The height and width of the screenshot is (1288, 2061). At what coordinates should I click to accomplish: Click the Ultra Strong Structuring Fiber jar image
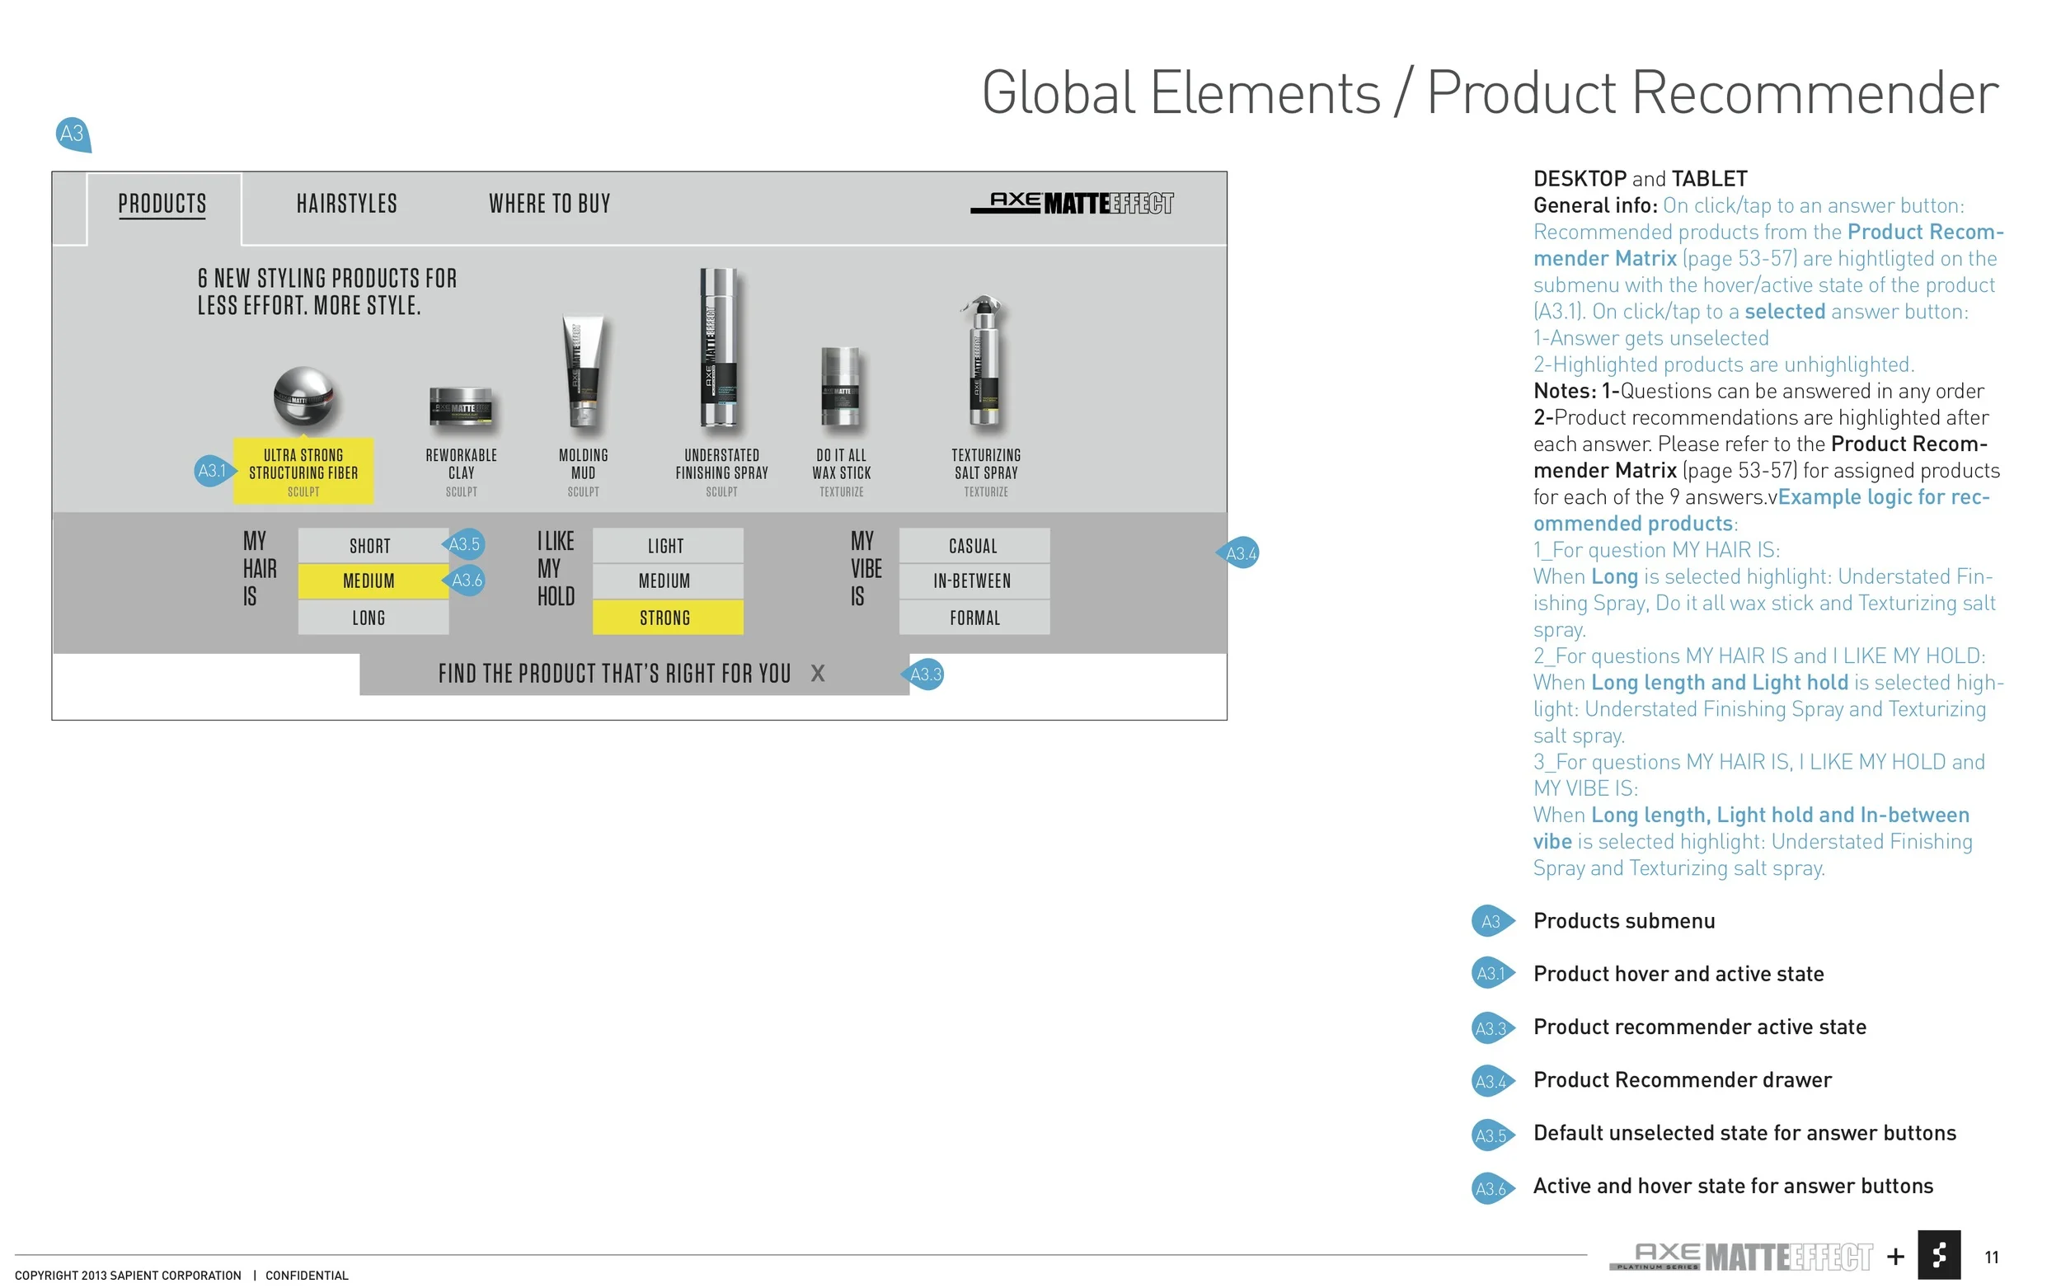(303, 396)
